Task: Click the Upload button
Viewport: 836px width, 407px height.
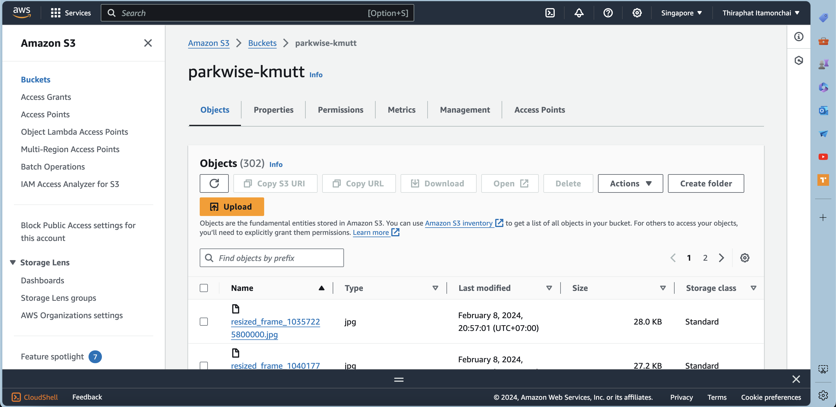Action: click(x=231, y=206)
